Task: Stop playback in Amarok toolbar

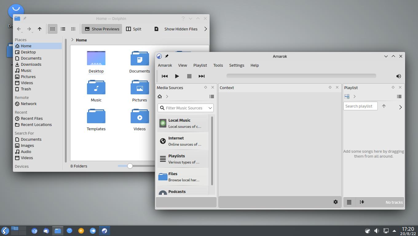Action: [189, 76]
